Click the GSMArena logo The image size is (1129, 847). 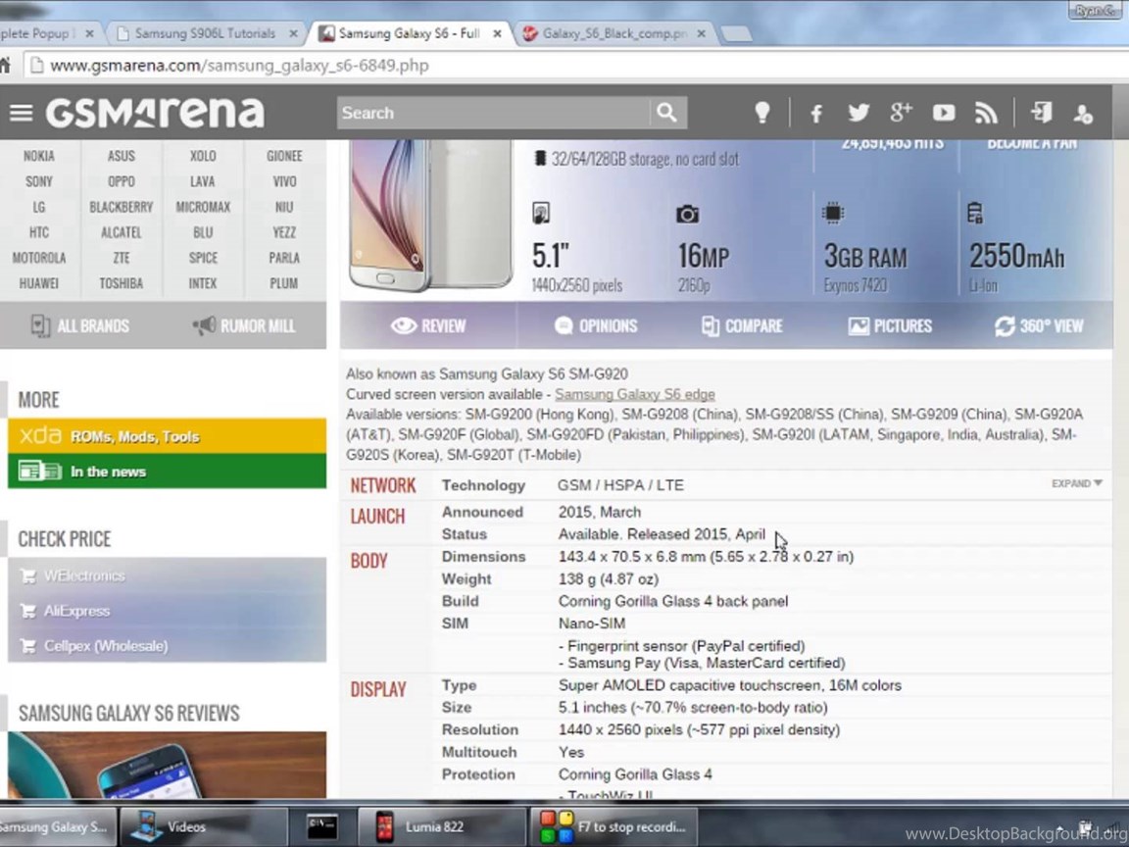(155, 113)
